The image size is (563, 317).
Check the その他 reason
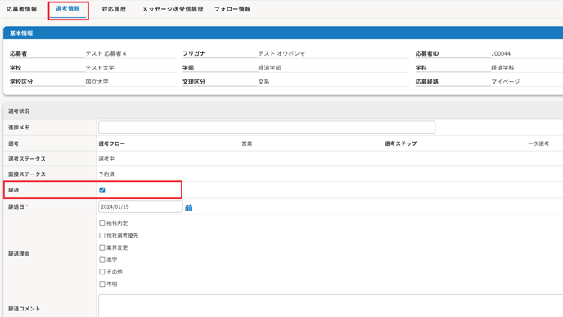click(102, 272)
